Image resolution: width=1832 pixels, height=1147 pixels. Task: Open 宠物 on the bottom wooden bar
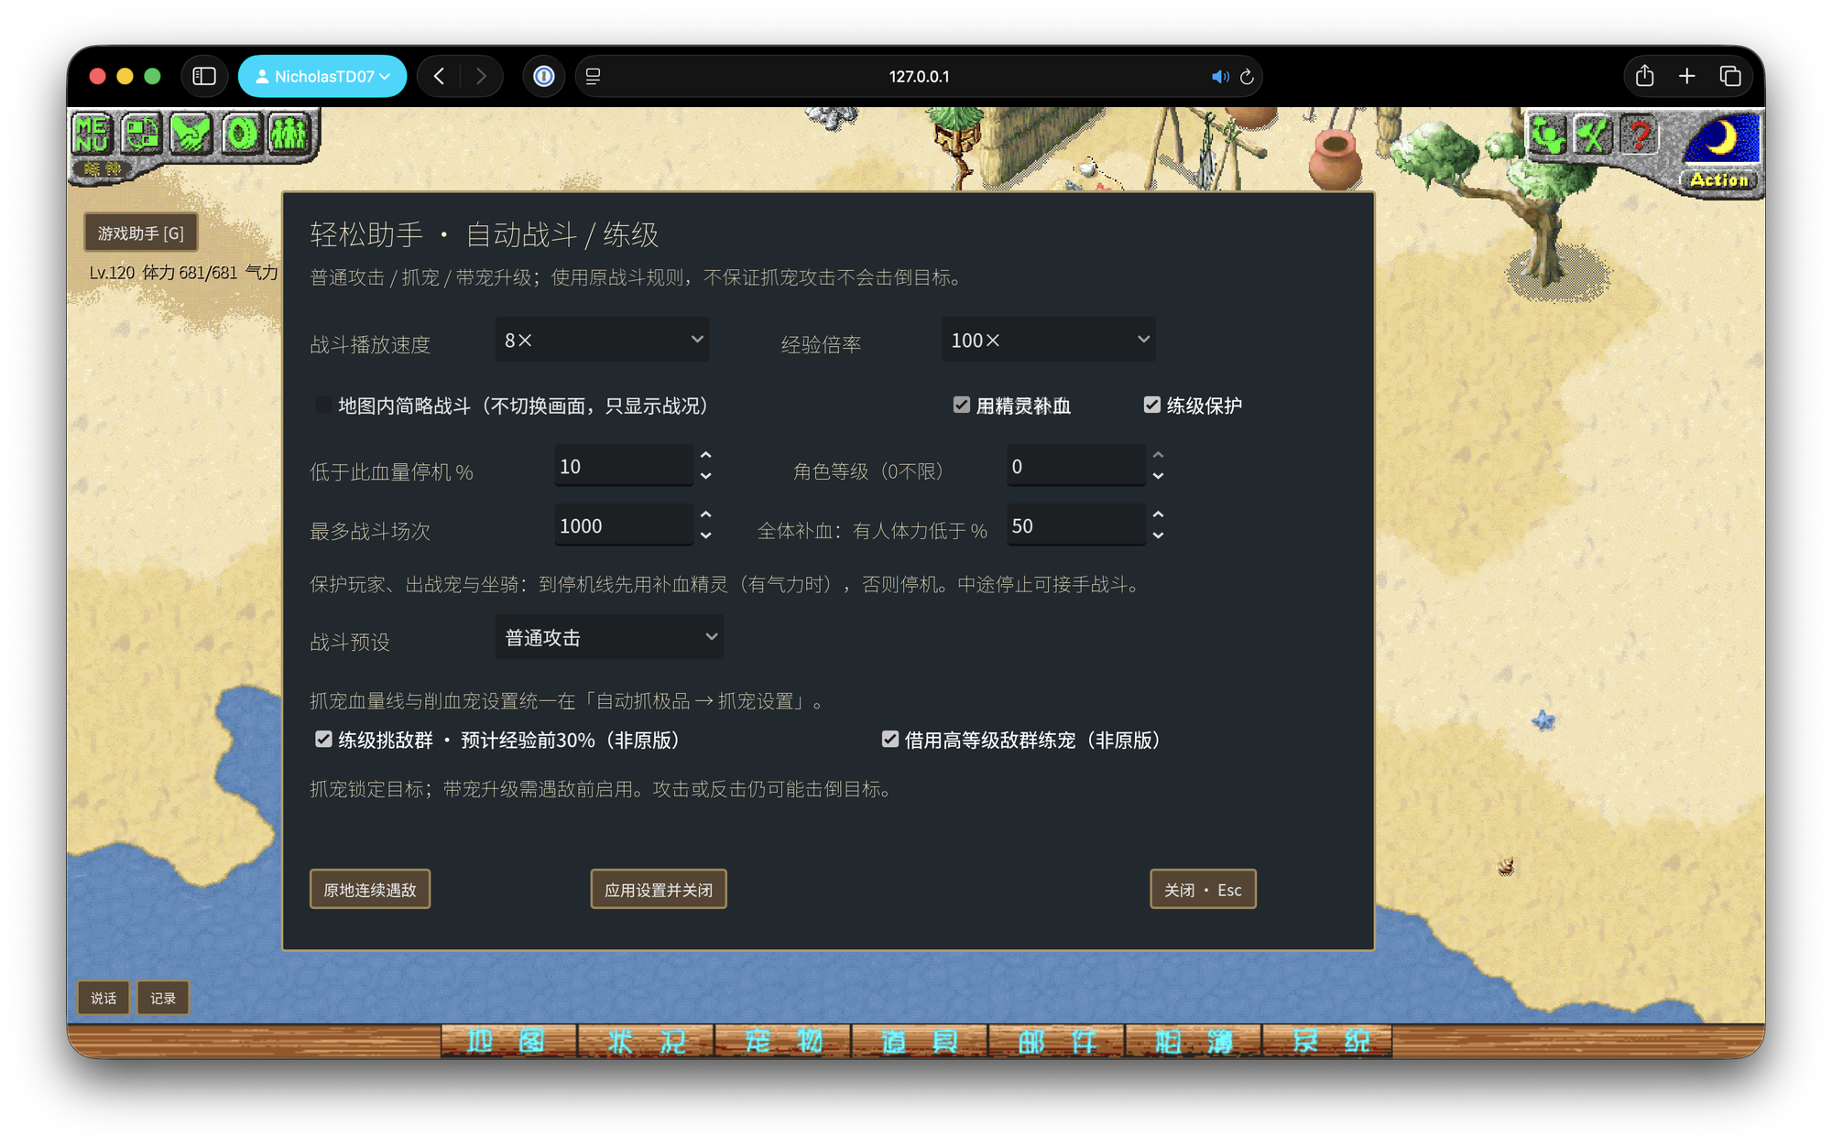click(x=783, y=1041)
